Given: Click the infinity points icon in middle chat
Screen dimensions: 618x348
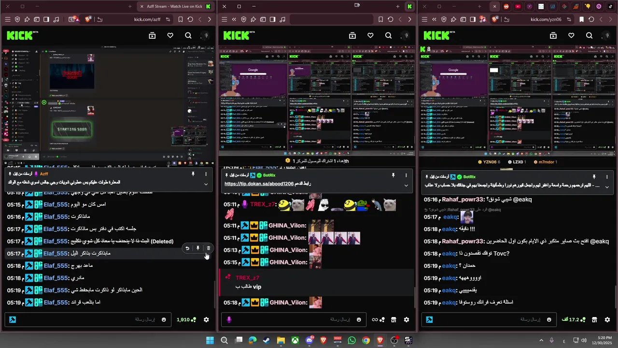Looking at the screenshot, I should pyautogui.click(x=378, y=319).
